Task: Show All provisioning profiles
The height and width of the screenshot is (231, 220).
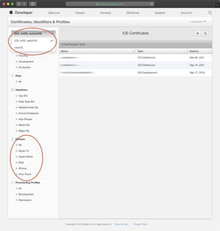Action: coord(20,188)
